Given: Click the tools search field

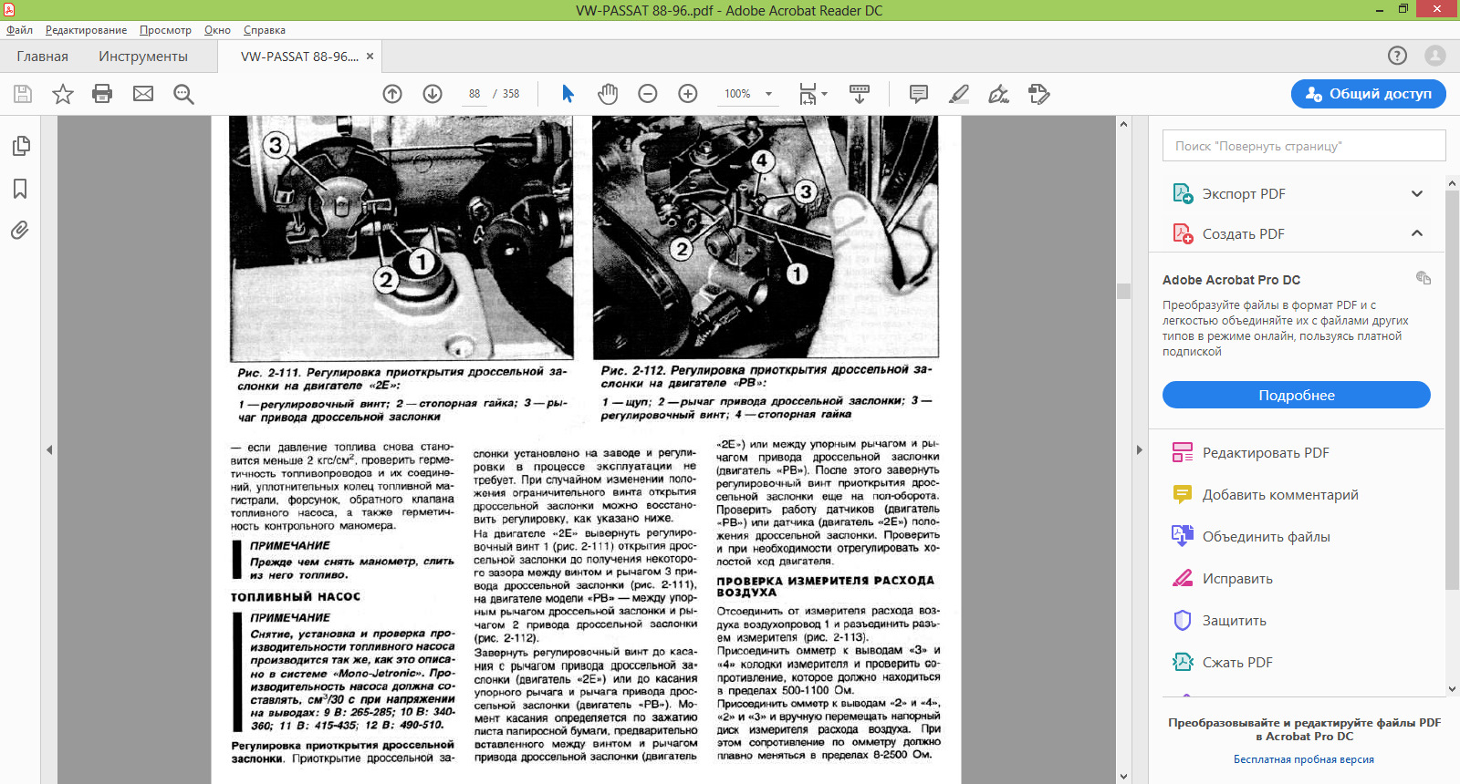Looking at the screenshot, I should (1303, 146).
